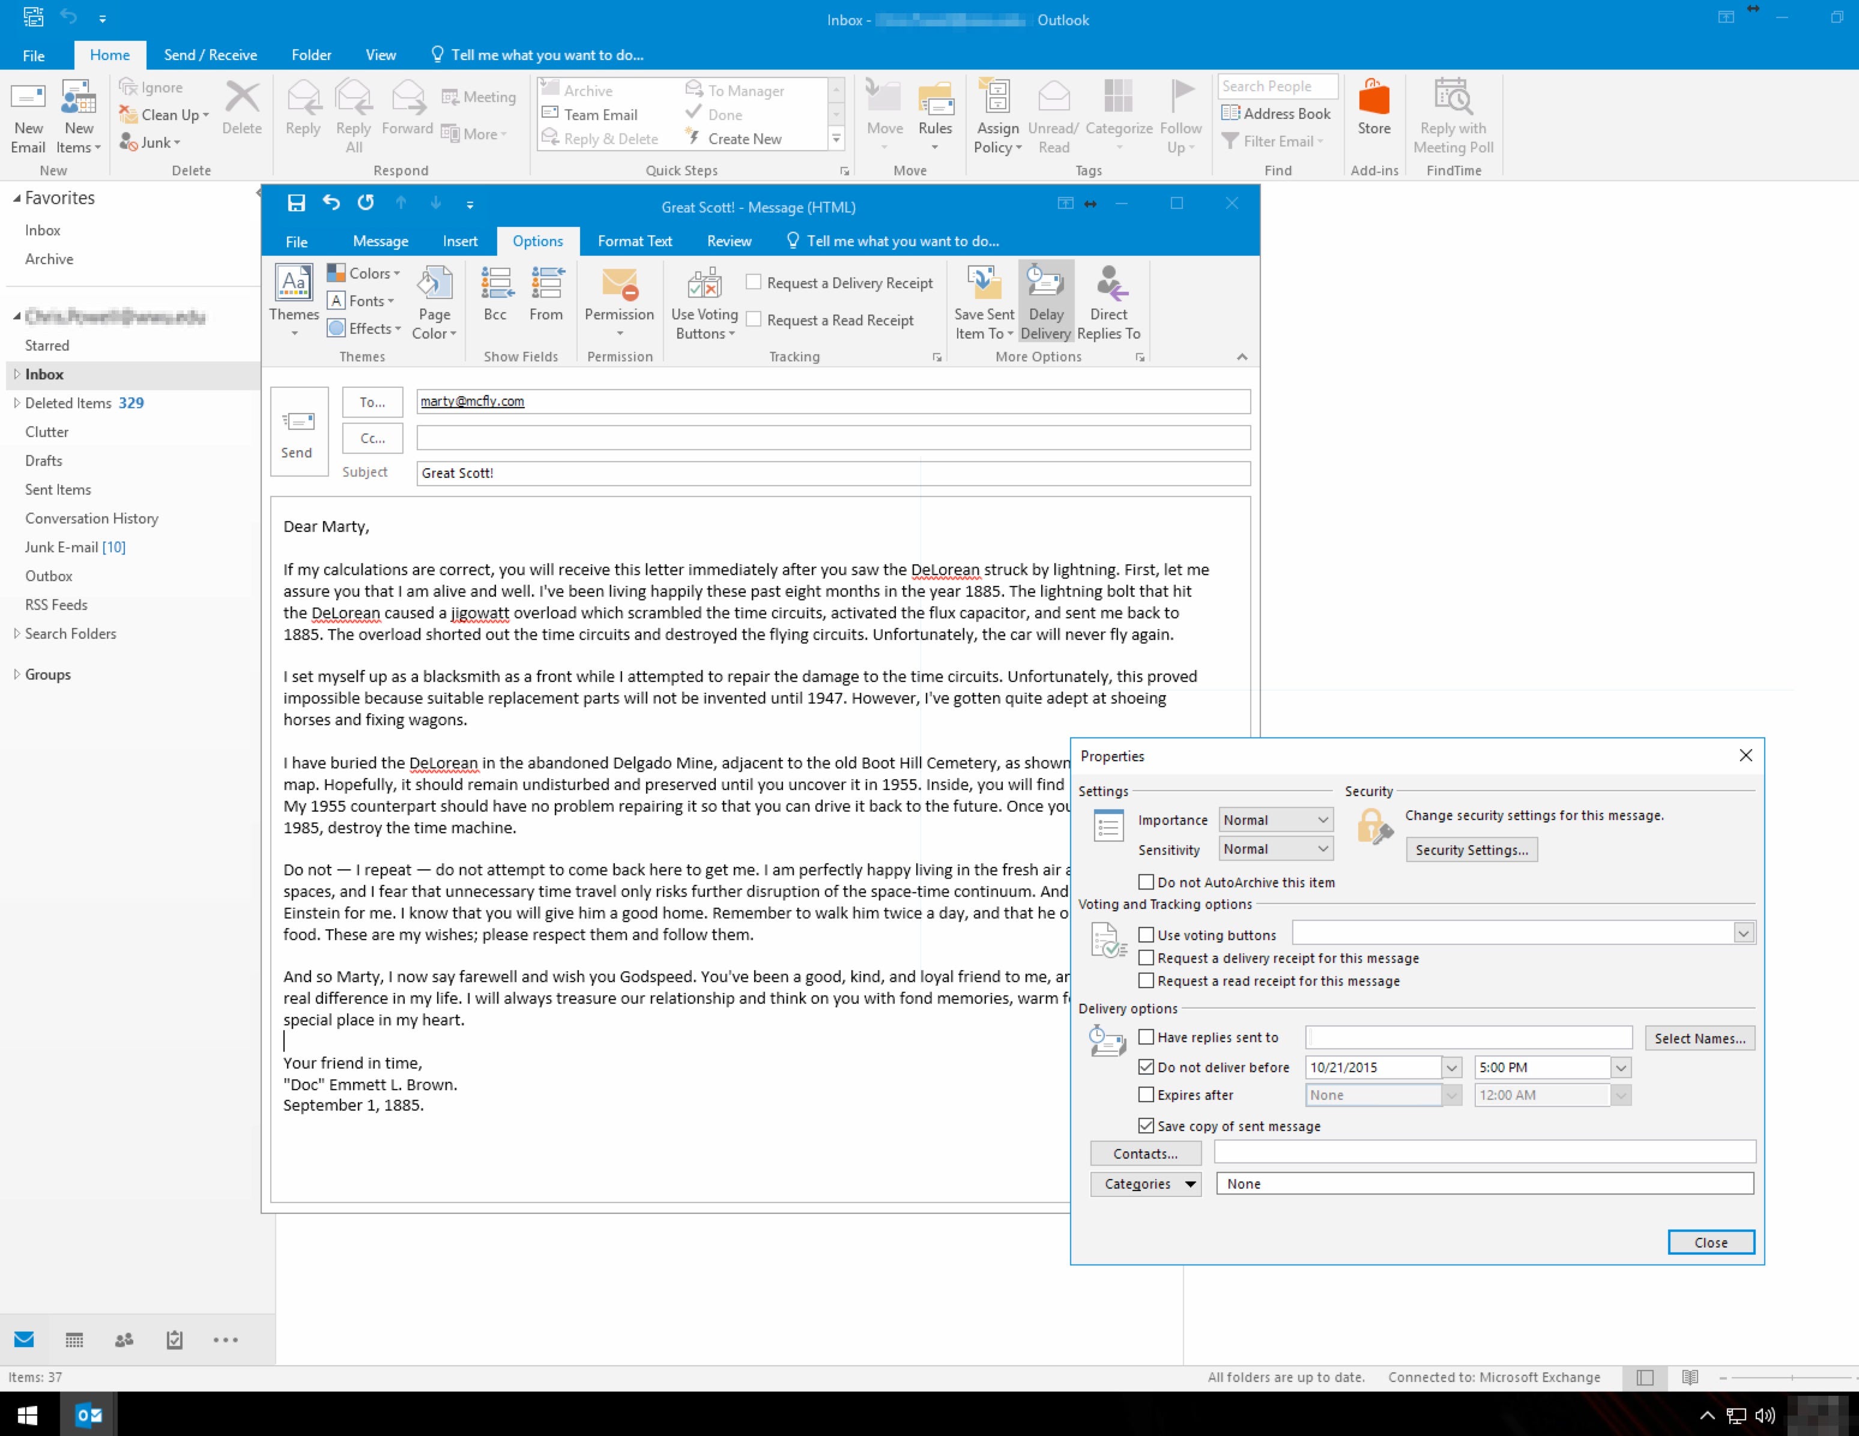Switch to People view in navigation bar
This screenshot has height=1436, width=1859.
(x=124, y=1340)
